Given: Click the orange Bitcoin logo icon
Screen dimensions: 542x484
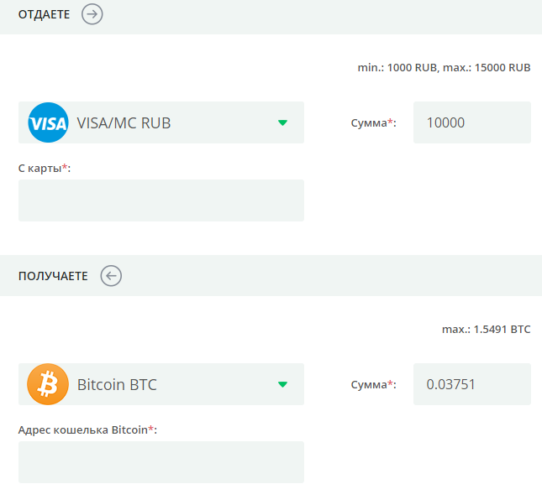Looking at the screenshot, I should pos(47,385).
